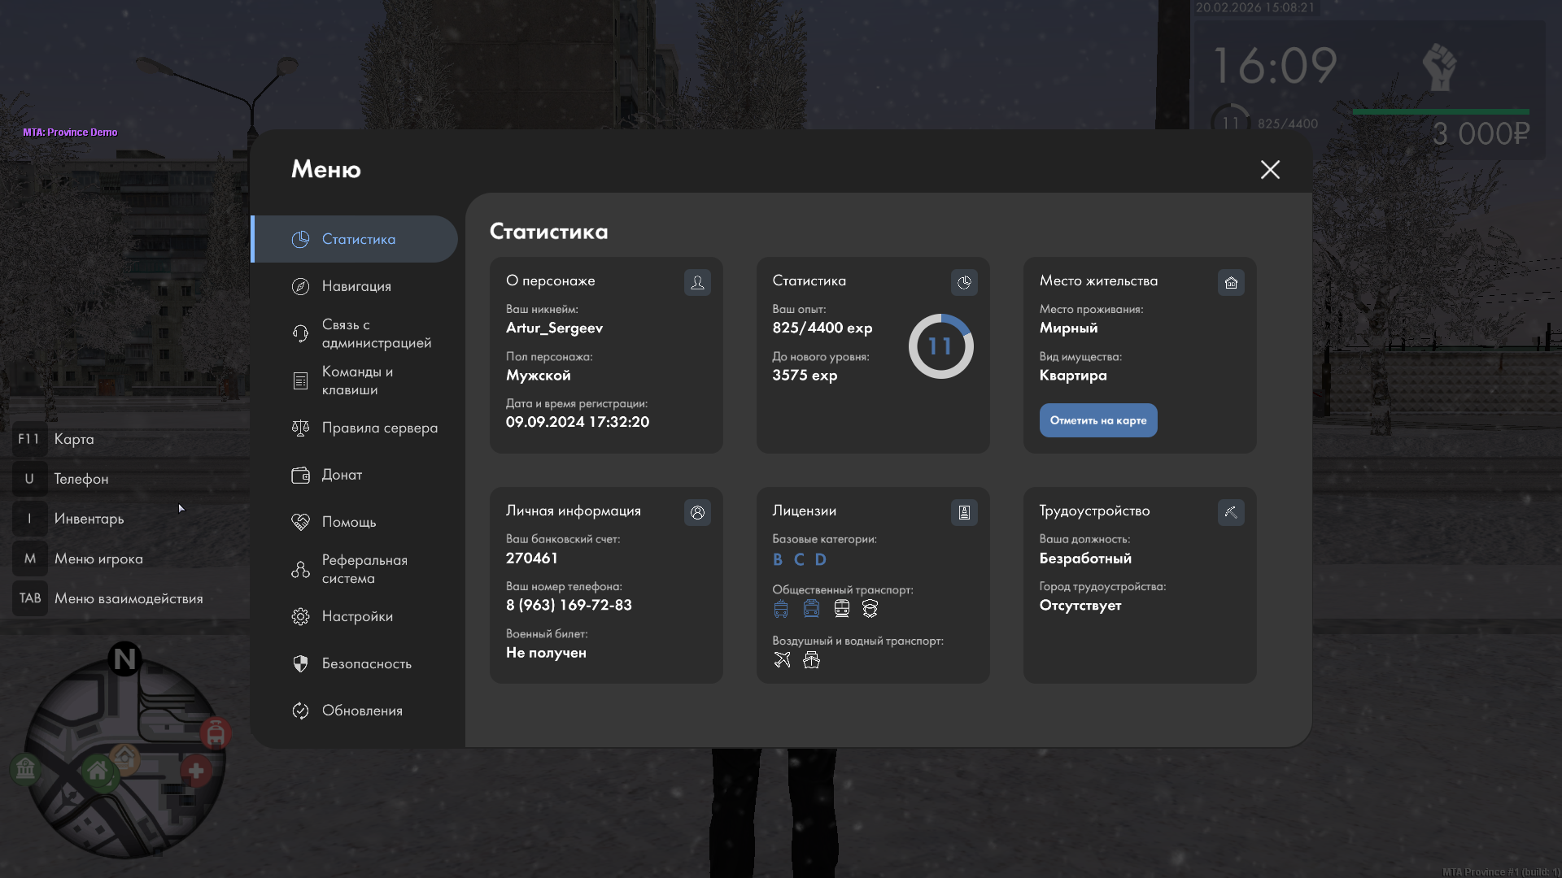Select Безопасность in the sidebar

click(x=366, y=663)
